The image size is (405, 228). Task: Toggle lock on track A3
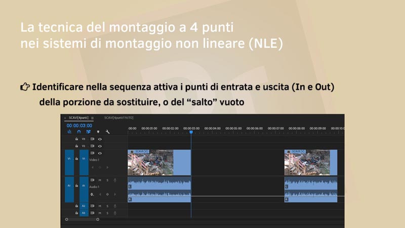tap(77, 213)
